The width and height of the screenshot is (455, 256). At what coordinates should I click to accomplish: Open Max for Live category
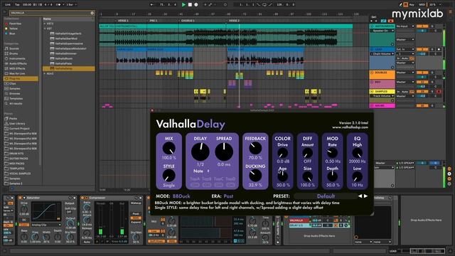pyautogui.click(x=17, y=73)
